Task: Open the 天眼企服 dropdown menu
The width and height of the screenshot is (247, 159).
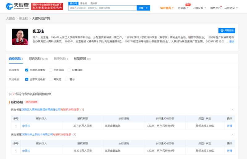Action: point(199,8)
